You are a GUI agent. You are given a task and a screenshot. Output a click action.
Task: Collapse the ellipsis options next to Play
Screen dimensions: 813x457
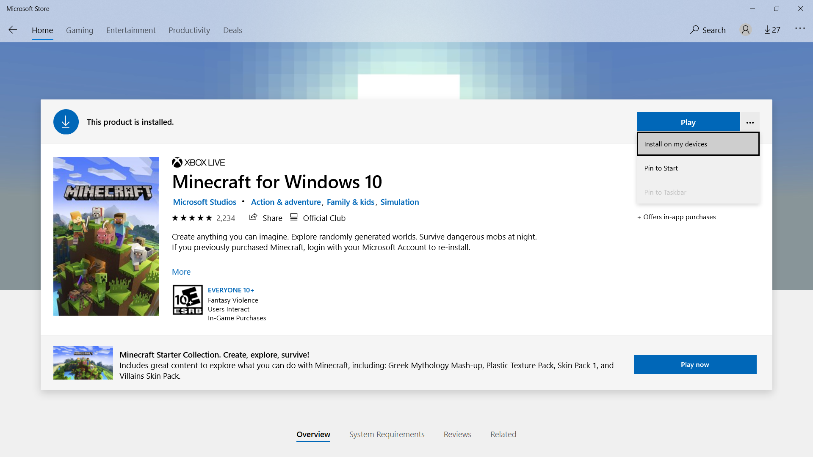[749, 122]
